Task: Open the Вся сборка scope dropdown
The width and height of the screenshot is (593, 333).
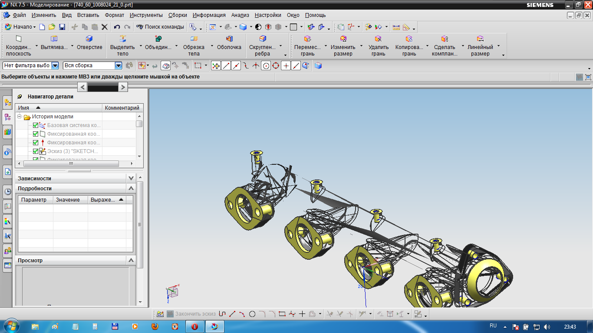Action: point(119,65)
